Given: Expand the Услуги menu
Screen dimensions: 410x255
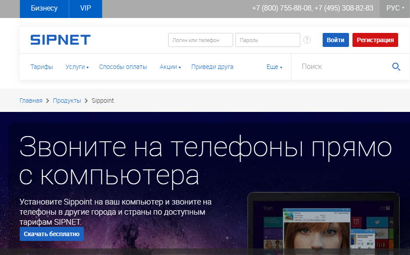Looking at the screenshot, I should tap(77, 67).
